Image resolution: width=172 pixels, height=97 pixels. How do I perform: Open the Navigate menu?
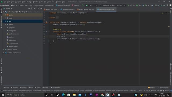pos(18,2)
